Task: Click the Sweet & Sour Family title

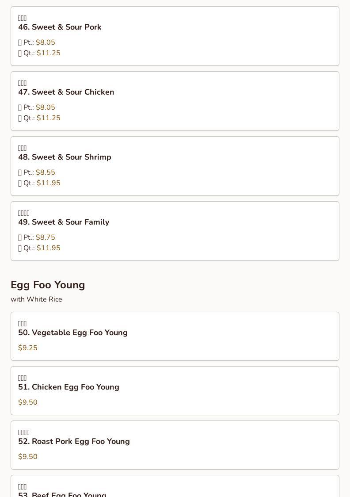Action: (64, 222)
